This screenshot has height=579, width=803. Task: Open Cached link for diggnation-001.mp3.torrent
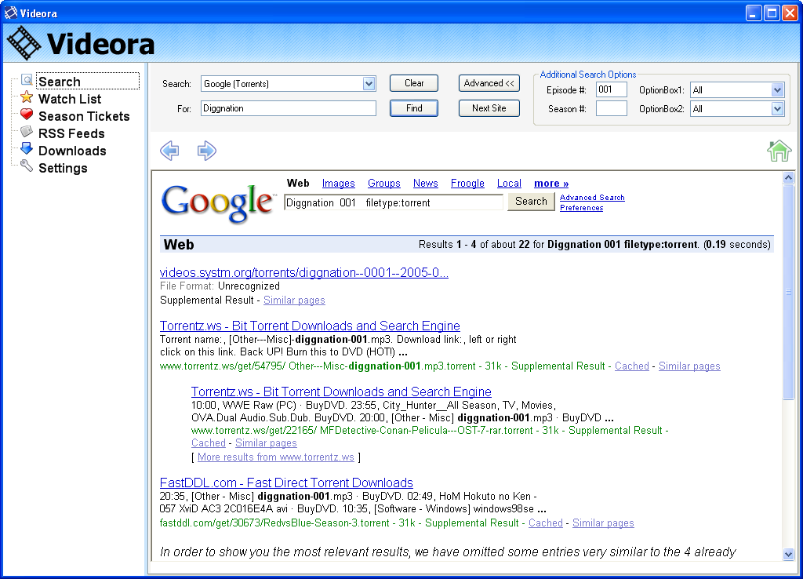click(631, 366)
